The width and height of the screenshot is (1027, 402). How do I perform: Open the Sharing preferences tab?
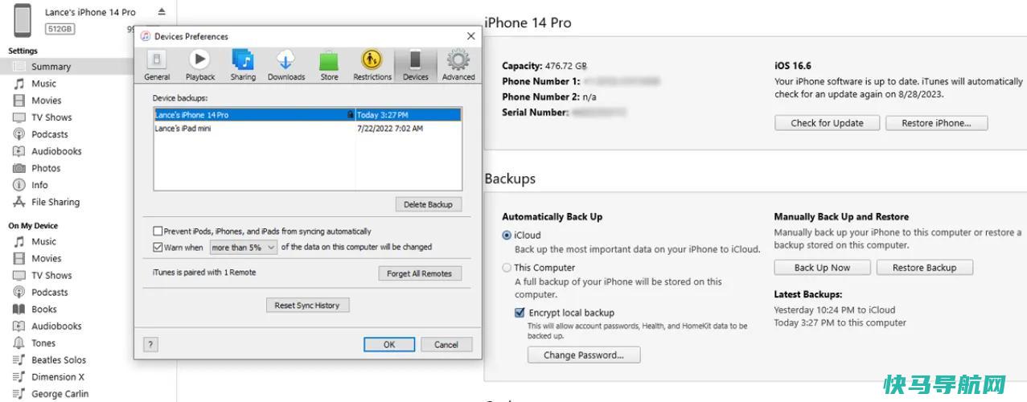(243, 65)
